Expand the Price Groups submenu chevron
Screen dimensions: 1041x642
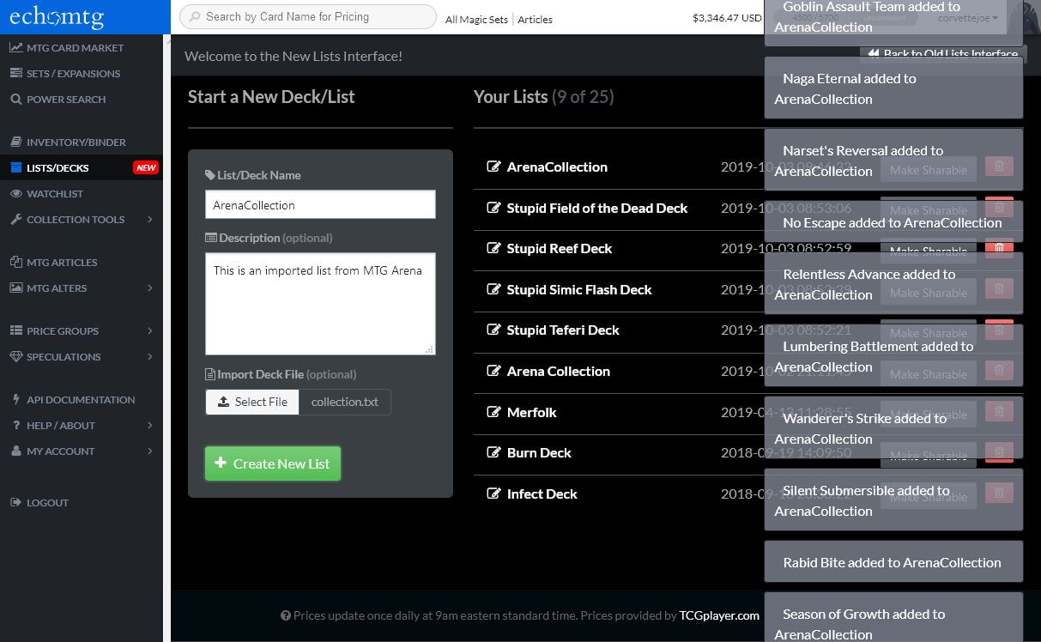click(150, 331)
